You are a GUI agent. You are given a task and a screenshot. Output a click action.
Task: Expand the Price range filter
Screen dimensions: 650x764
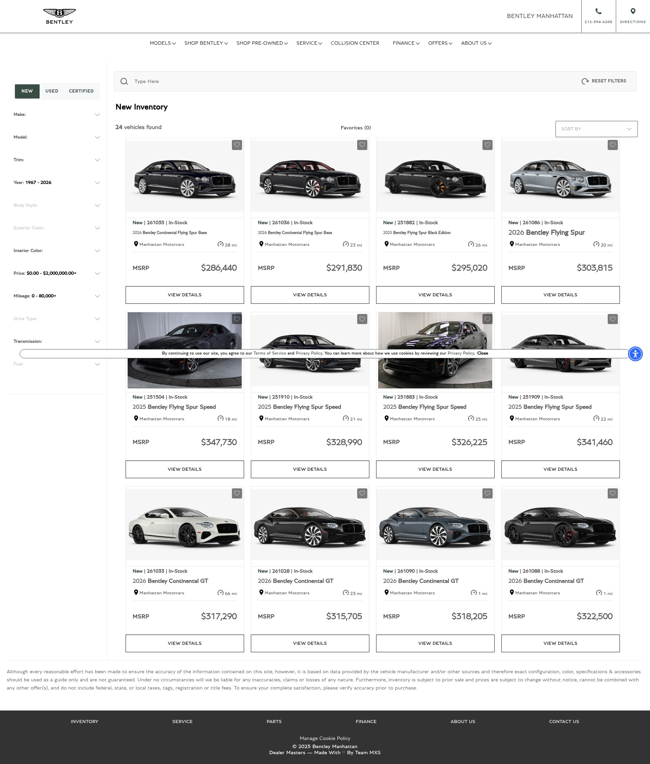57,273
